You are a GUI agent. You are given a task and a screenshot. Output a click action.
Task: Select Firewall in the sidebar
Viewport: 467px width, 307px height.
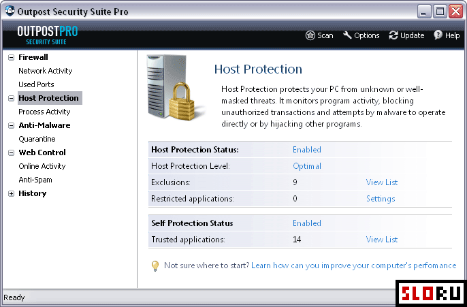tap(33, 57)
